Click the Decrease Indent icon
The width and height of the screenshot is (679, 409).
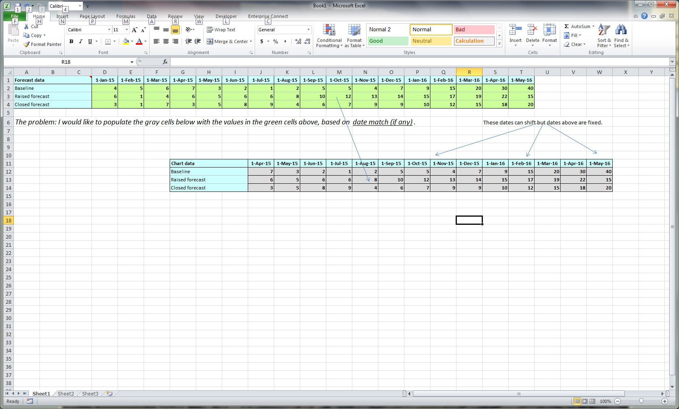coord(188,41)
